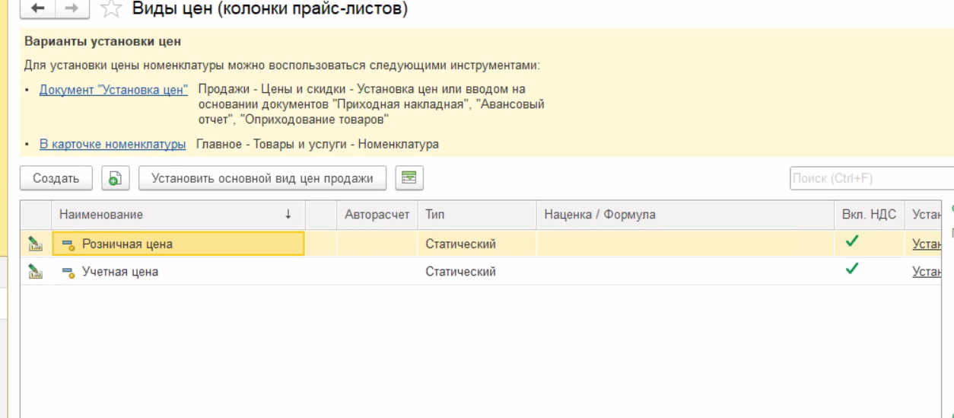Click the item icon beside Учетная цена name
This screenshot has width=954, height=418.
68,272
